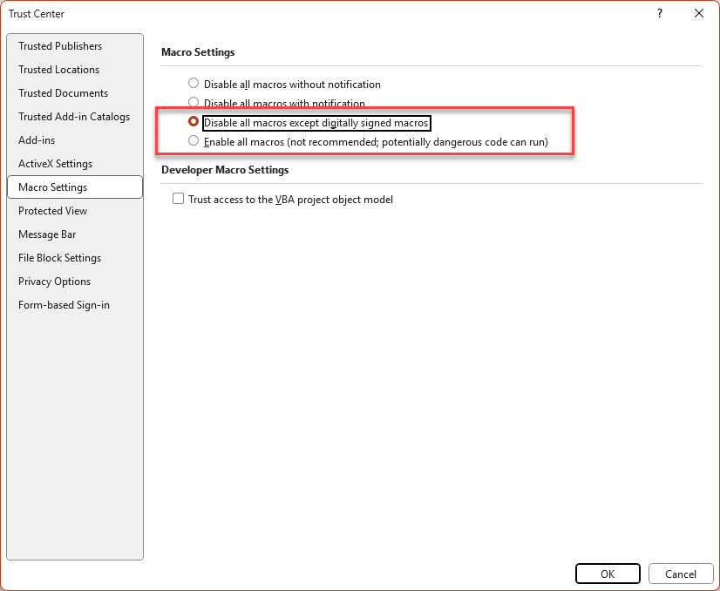Check trust access to VBA project object model
The width and height of the screenshot is (720, 591).
tap(178, 198)
